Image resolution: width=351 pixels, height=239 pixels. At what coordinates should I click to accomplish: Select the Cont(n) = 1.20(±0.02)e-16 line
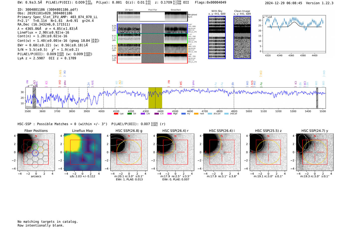(x=42, y=36)
